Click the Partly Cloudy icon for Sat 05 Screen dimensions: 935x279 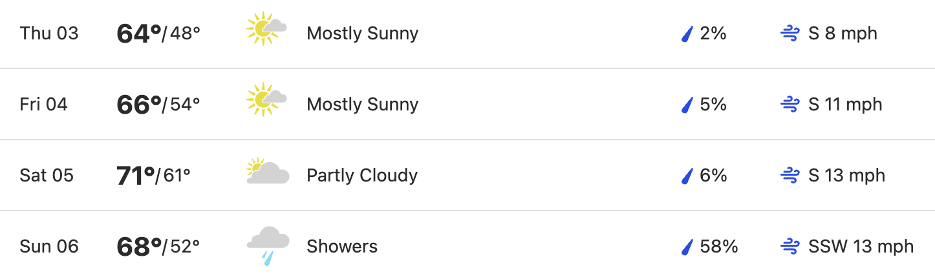pos(267,171)
